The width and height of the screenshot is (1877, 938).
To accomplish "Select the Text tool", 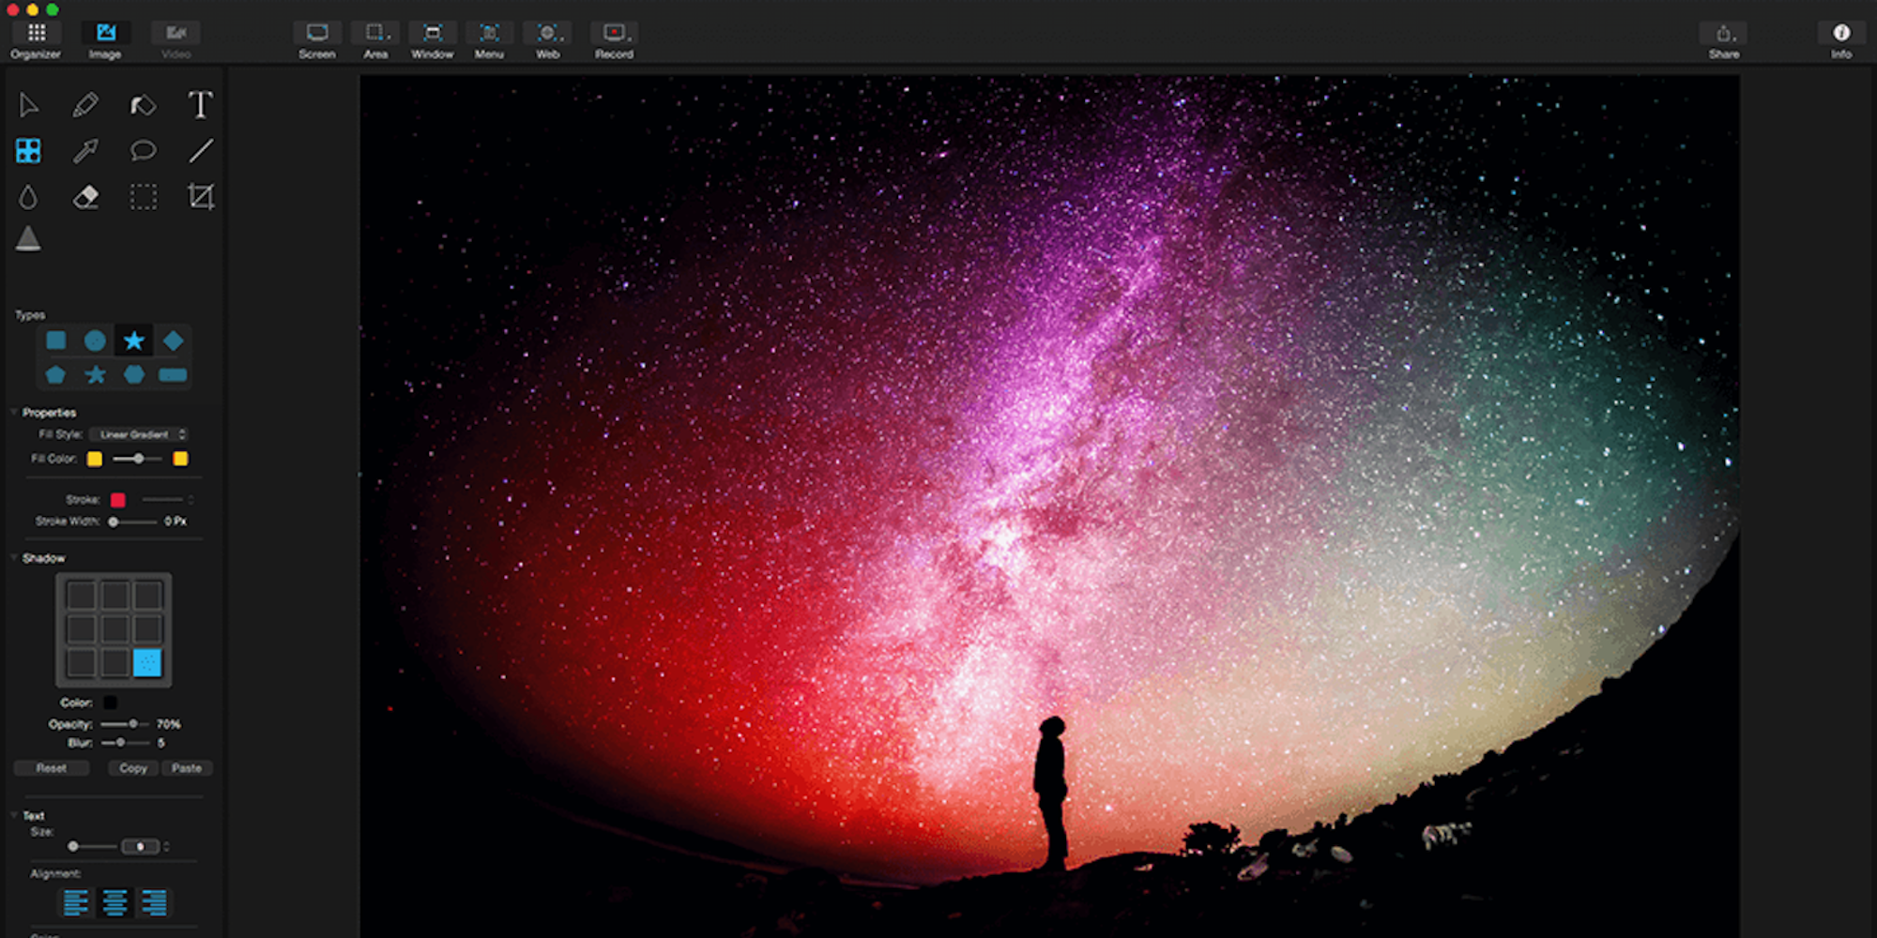I will click(x=200, y=105).
